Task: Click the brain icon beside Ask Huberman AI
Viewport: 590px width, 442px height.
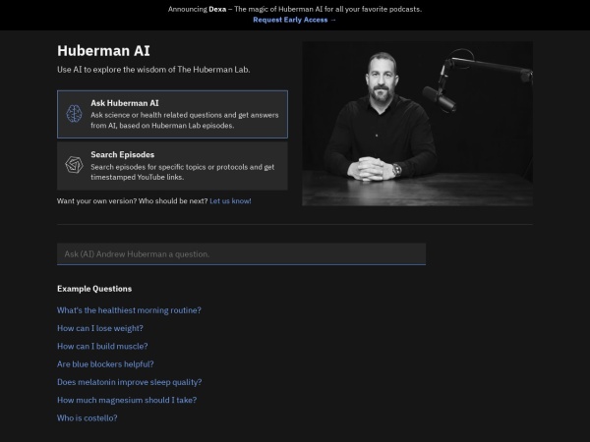Action: [74, 114]
